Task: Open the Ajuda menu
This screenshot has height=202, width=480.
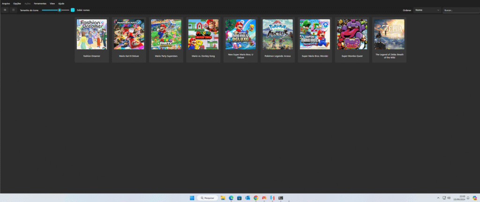Action: pyautogui.click(x=61, y=3)
